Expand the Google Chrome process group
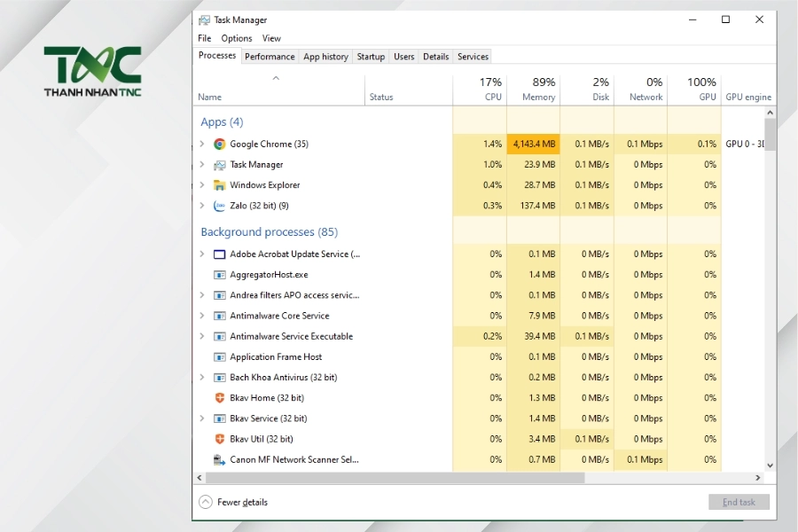798x532 pixels. click(x=202, y=144)
